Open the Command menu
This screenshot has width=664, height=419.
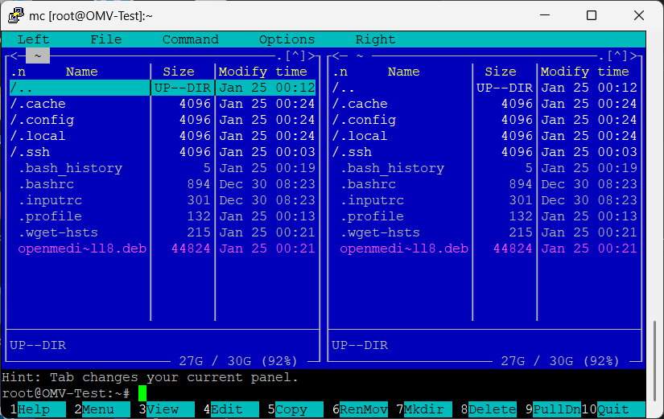point(191,39)
